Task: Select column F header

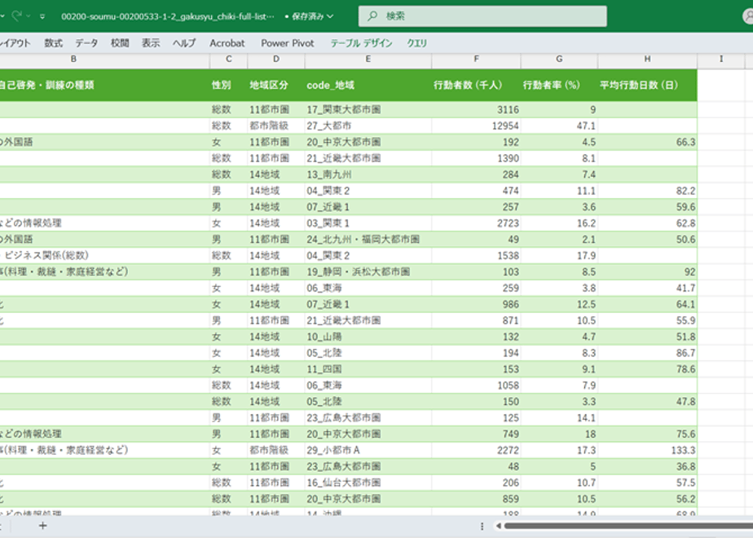Action: (x=476, y=59)
